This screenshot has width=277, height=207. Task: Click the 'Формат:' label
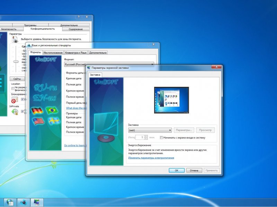(69, 59)
